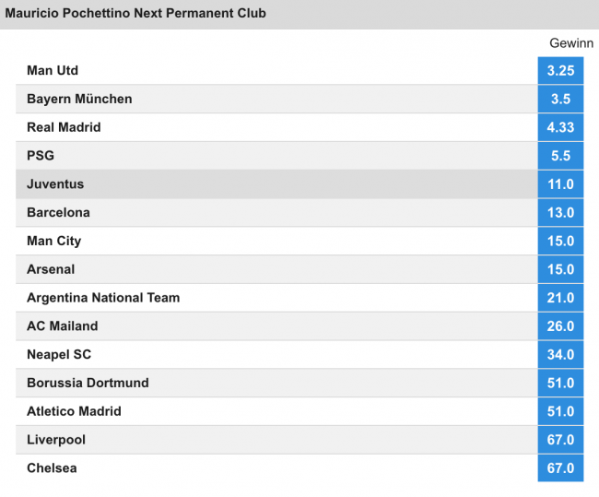Click the Argentina National Team name
The image size is (599, 497).
(103, 298)
